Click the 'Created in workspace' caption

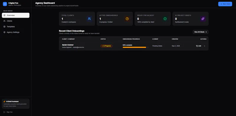69,22
